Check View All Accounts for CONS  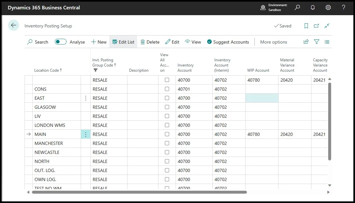167,89
